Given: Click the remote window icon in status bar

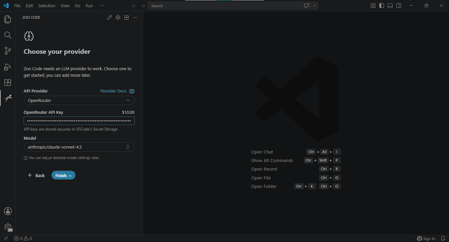Looking at the screenshot, I should (x=6, y=238).
